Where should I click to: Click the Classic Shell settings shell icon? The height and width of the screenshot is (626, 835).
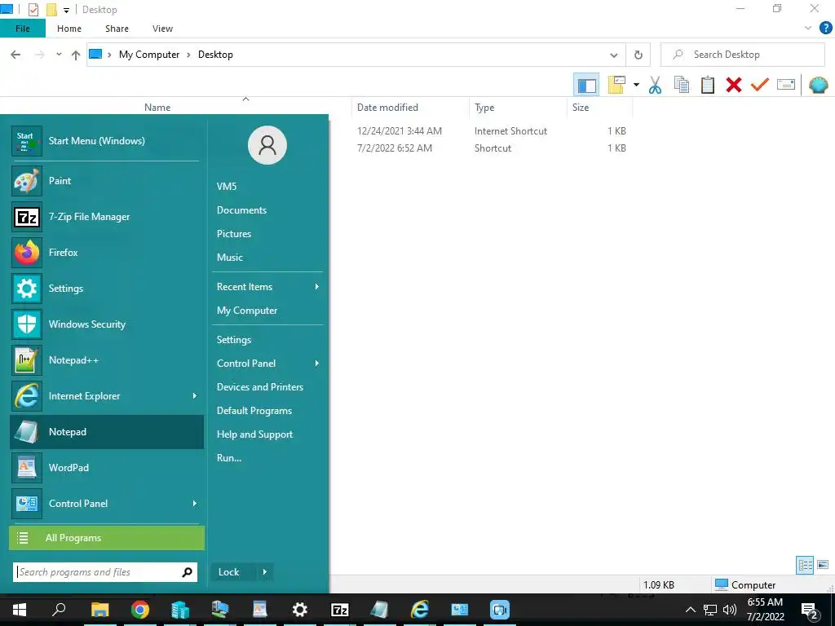pos(819,85)
